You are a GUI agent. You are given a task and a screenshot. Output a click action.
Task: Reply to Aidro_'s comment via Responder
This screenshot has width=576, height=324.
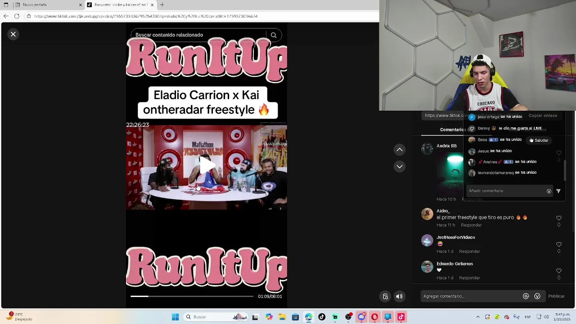point(471,225)
